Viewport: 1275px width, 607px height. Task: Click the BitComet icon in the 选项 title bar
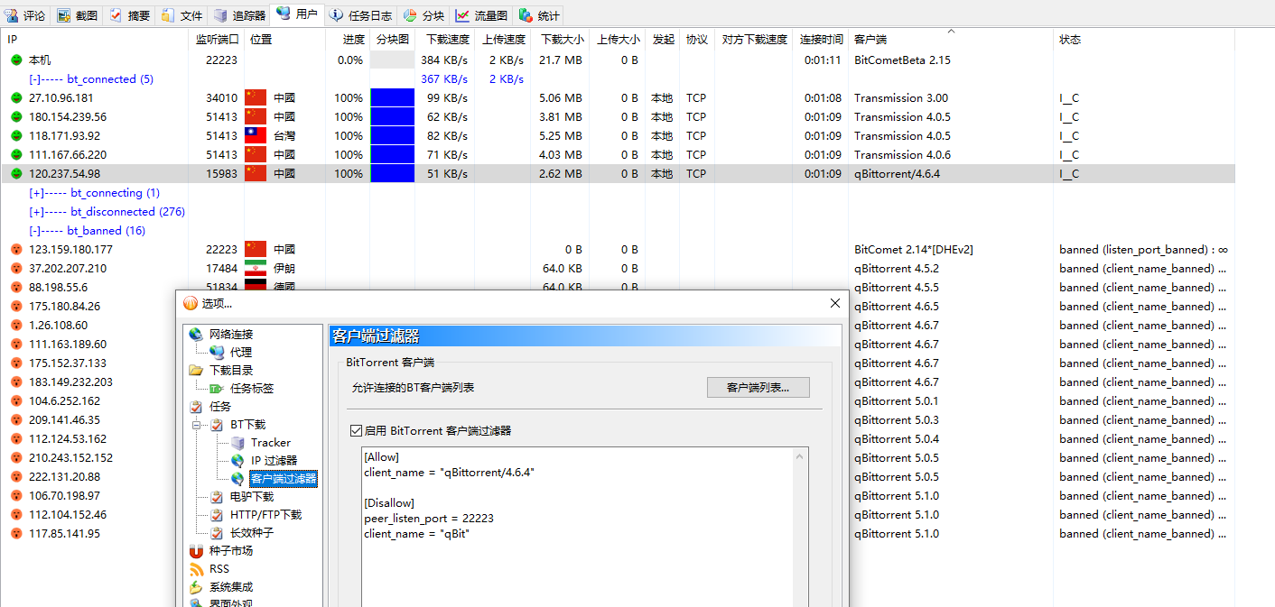tap(191, 303)
